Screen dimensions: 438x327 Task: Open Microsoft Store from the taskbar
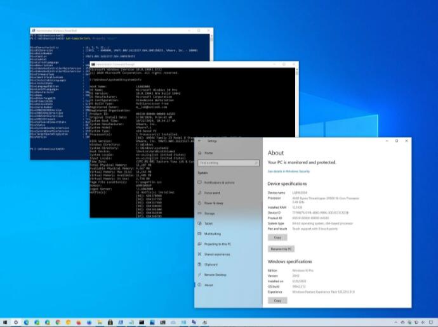coord(110,323)
